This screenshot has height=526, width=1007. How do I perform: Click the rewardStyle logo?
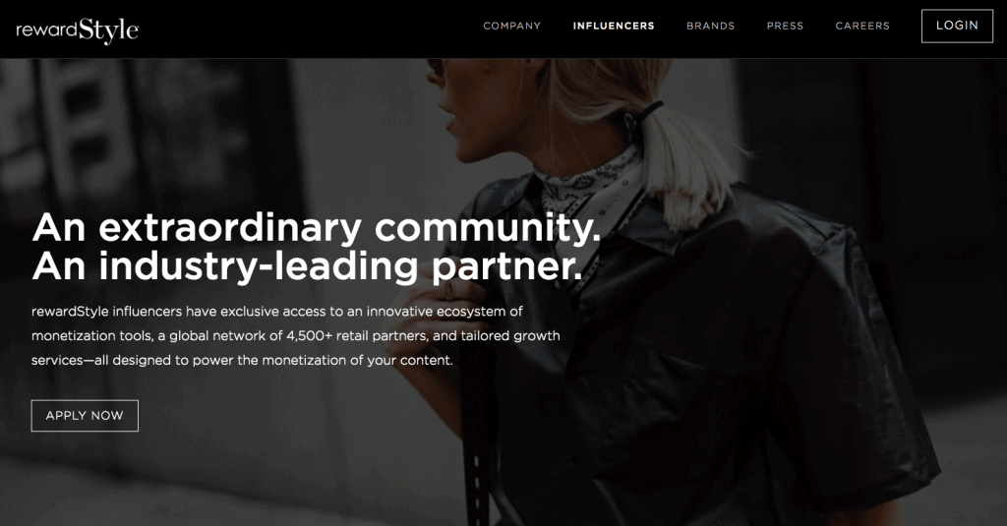coord(77,30)
